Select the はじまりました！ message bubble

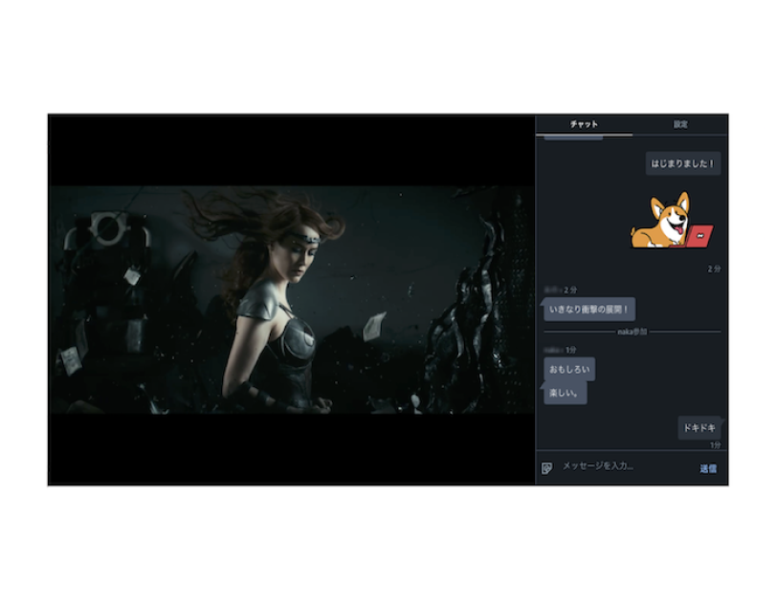683,163
